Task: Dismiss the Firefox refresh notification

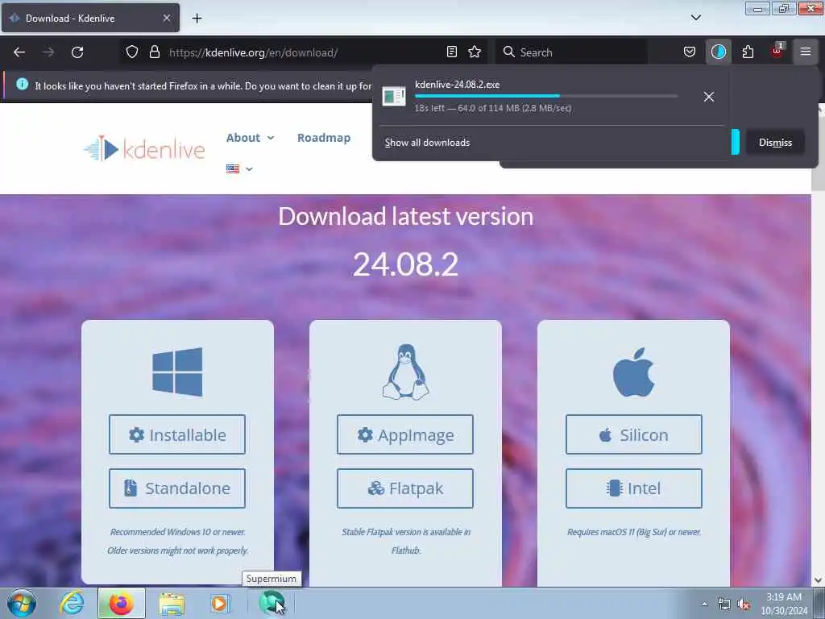Action: 775,143
